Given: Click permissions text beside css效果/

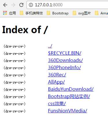Looking at the screenshot, I should click(x=14, y=104).
